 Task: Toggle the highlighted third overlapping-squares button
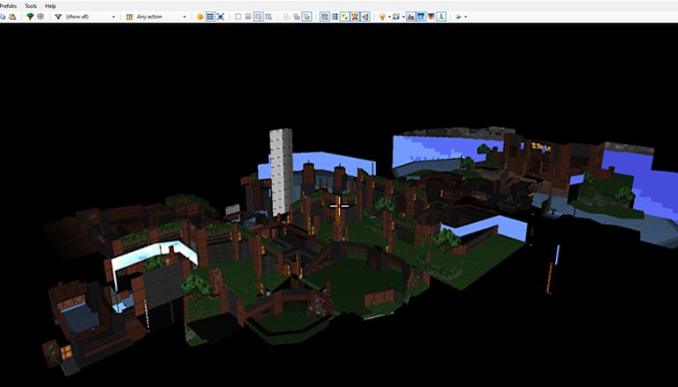(307, 17)
